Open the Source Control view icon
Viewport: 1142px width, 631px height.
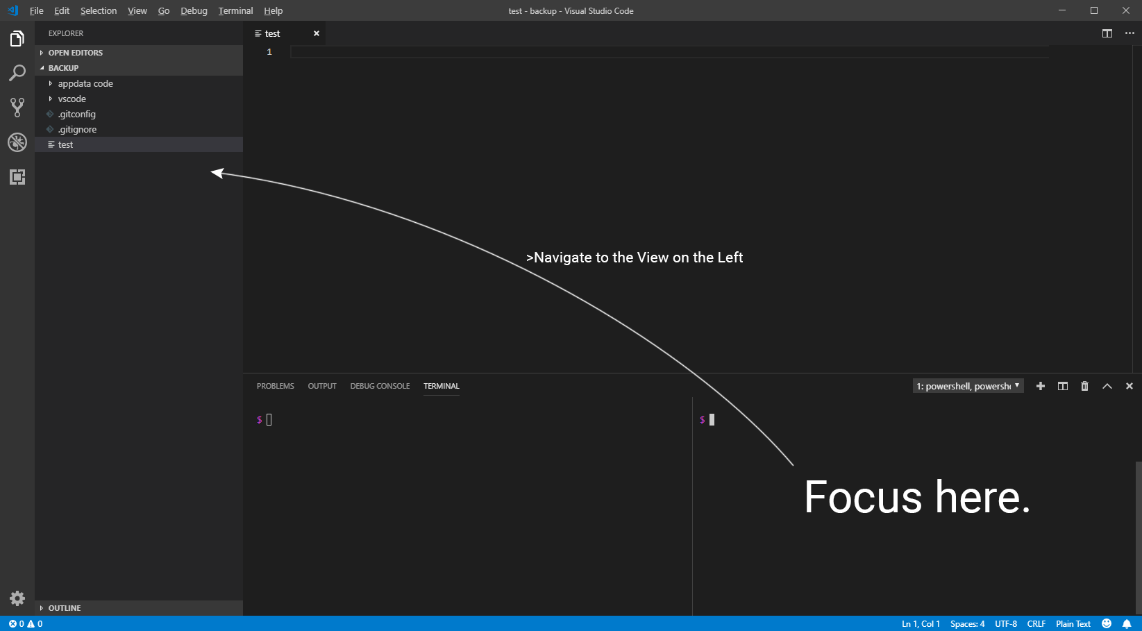coord(17,108)
